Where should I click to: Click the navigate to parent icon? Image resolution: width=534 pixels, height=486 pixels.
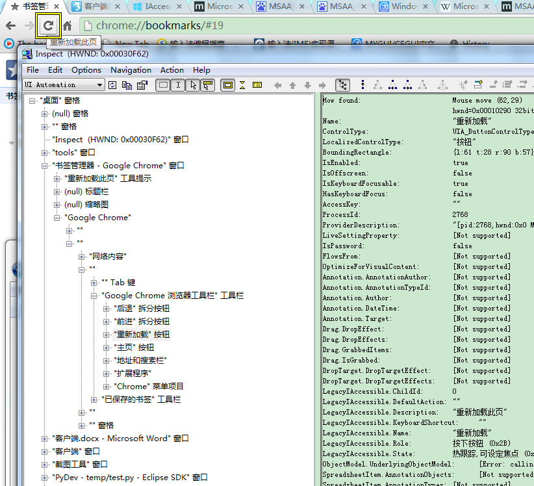362,84
